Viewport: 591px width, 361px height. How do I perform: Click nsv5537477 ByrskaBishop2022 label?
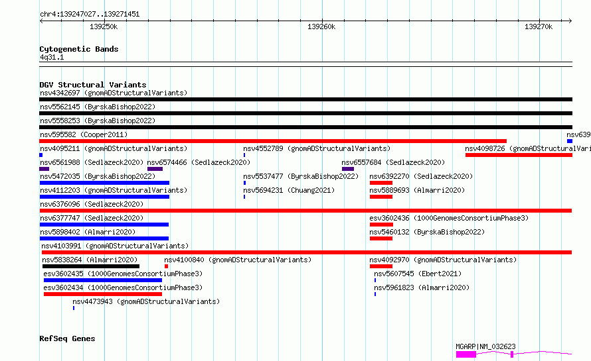click(x=301, y=176)
